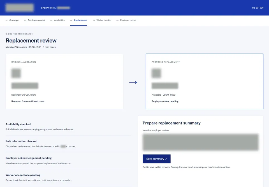Click the blurred logo in the header
This screenshot has width=269, height=187.
(x=20, y=8)
